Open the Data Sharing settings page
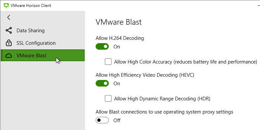Viewport: 260px width, 130px height. 43,31
